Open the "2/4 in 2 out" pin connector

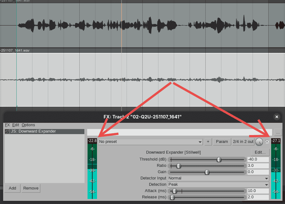243,141
